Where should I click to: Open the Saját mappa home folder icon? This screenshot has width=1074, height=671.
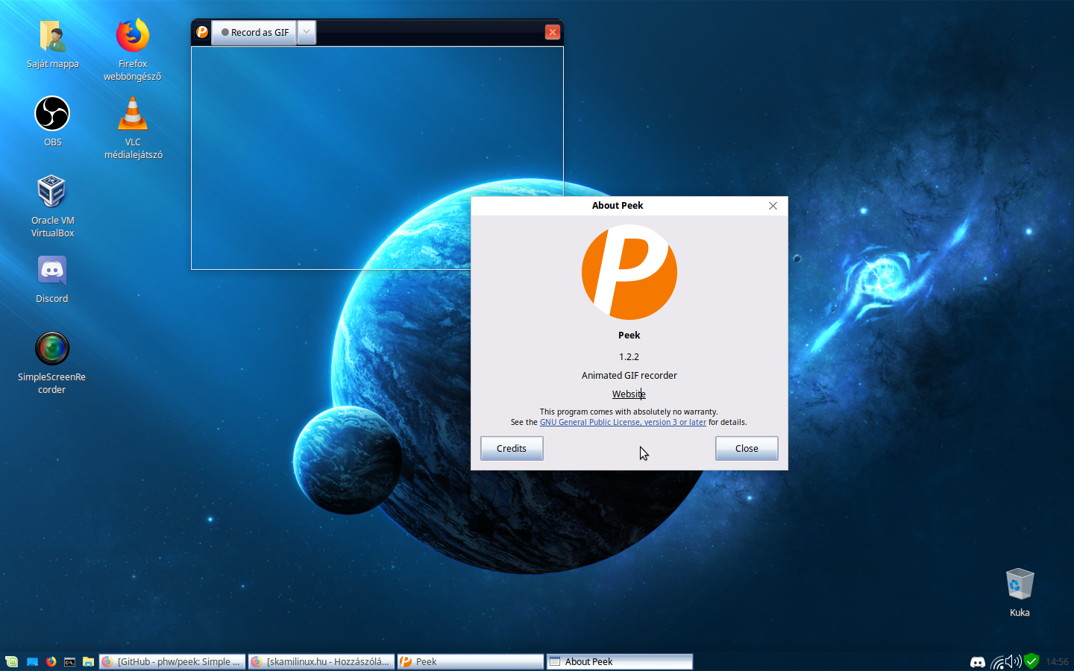click(x=52, y=45)
